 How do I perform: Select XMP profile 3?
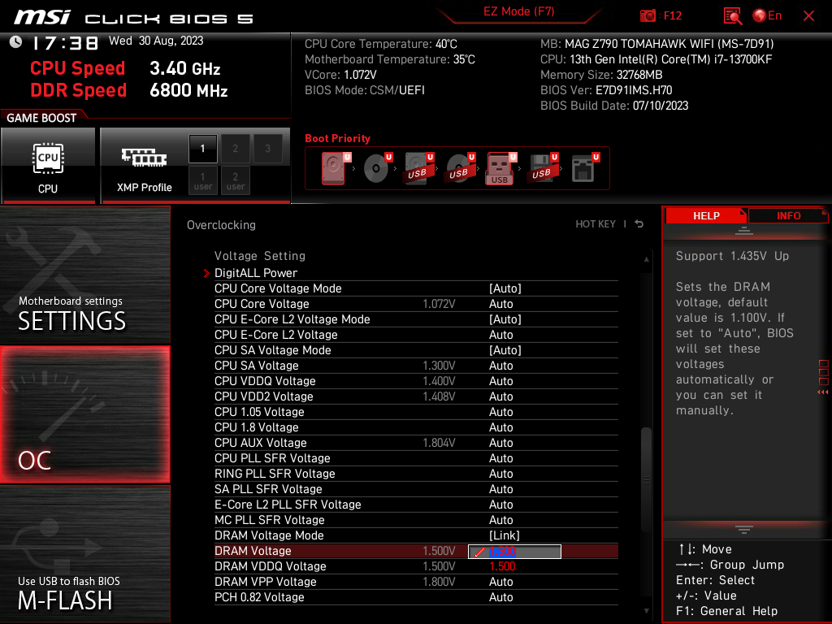coord(267,149)
